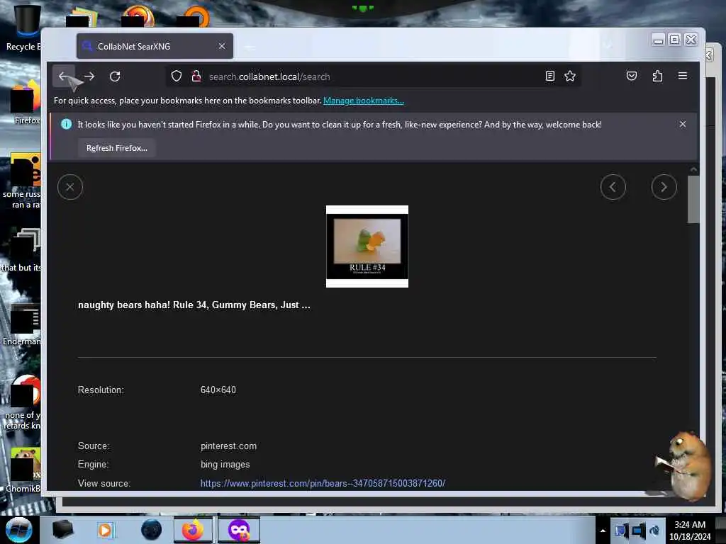Open the 3:24 AM taskbar clock
Image resolution: width=726 pixels, height=544 pixels.
(690, 531)
